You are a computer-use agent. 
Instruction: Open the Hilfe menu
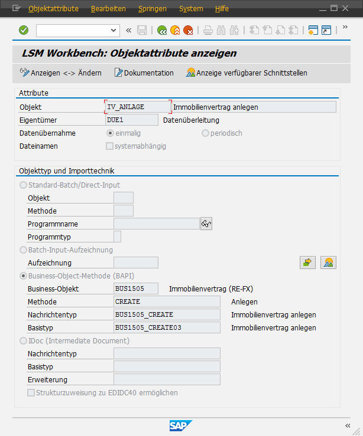[222, 9]
